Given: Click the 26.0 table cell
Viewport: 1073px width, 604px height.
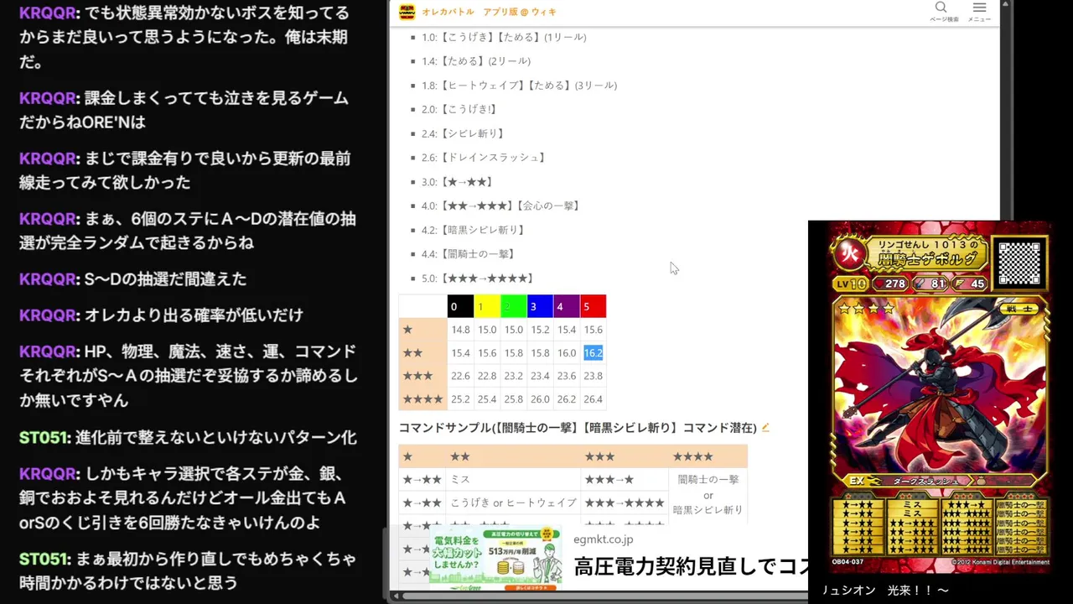Looking at the screenshot, I should point(540,399).
